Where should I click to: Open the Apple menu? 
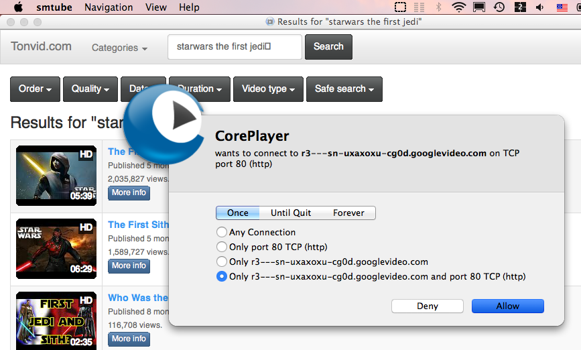[18, 7]
